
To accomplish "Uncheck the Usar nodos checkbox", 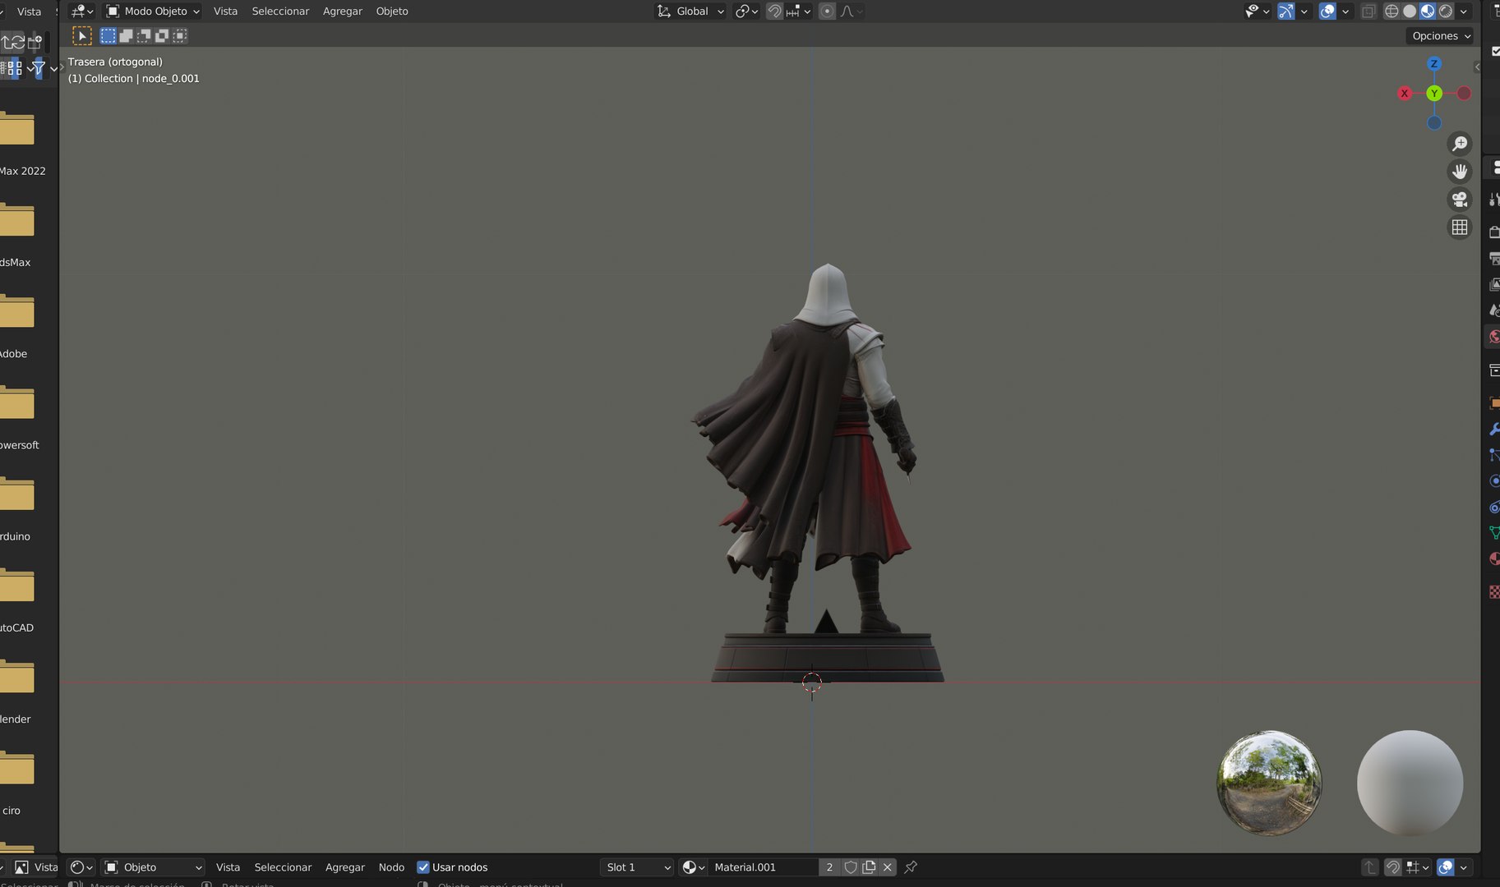I will [x=423, y=867].
